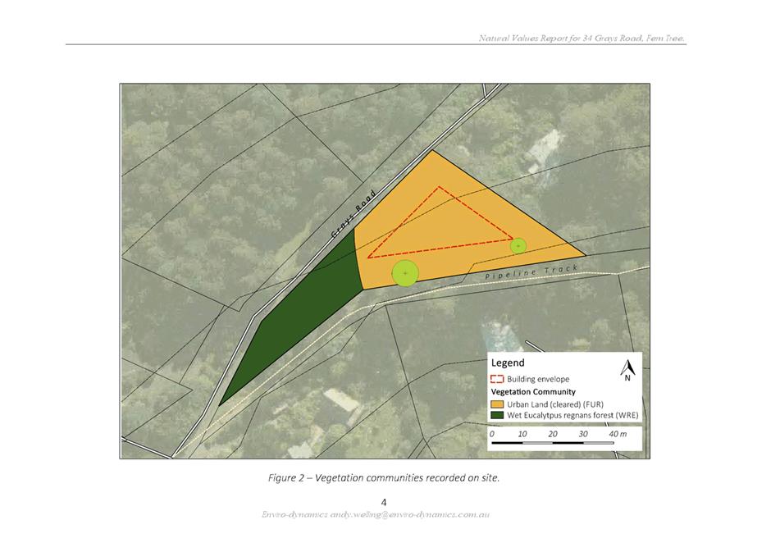
Task: Click the large green circle tree marker
Action: pos(405,273)
